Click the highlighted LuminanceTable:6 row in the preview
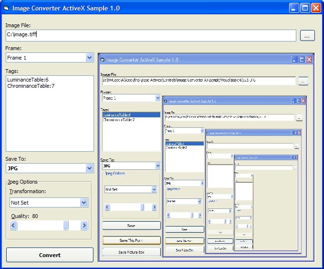The width and height of the screenshot is (324, 269). point(131,115)
